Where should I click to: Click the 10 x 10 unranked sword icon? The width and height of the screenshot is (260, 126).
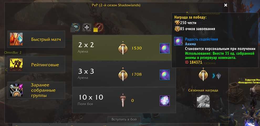123,101
